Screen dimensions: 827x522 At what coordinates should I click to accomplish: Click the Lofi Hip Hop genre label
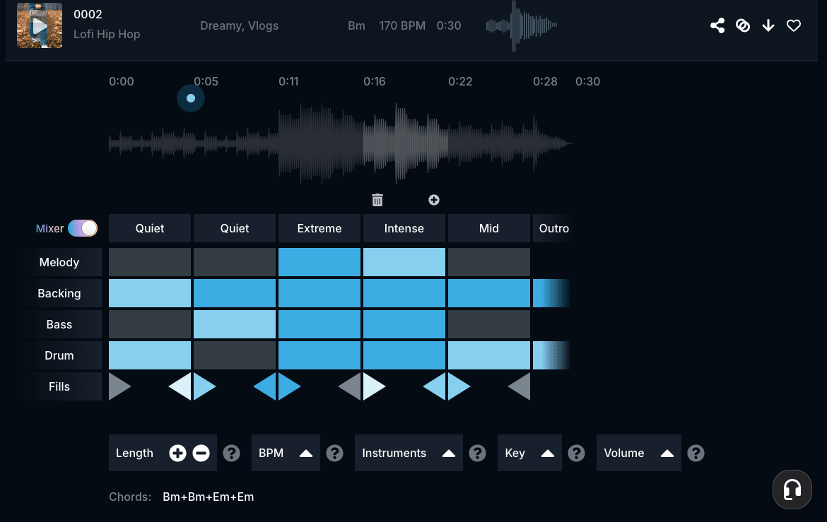107,34
